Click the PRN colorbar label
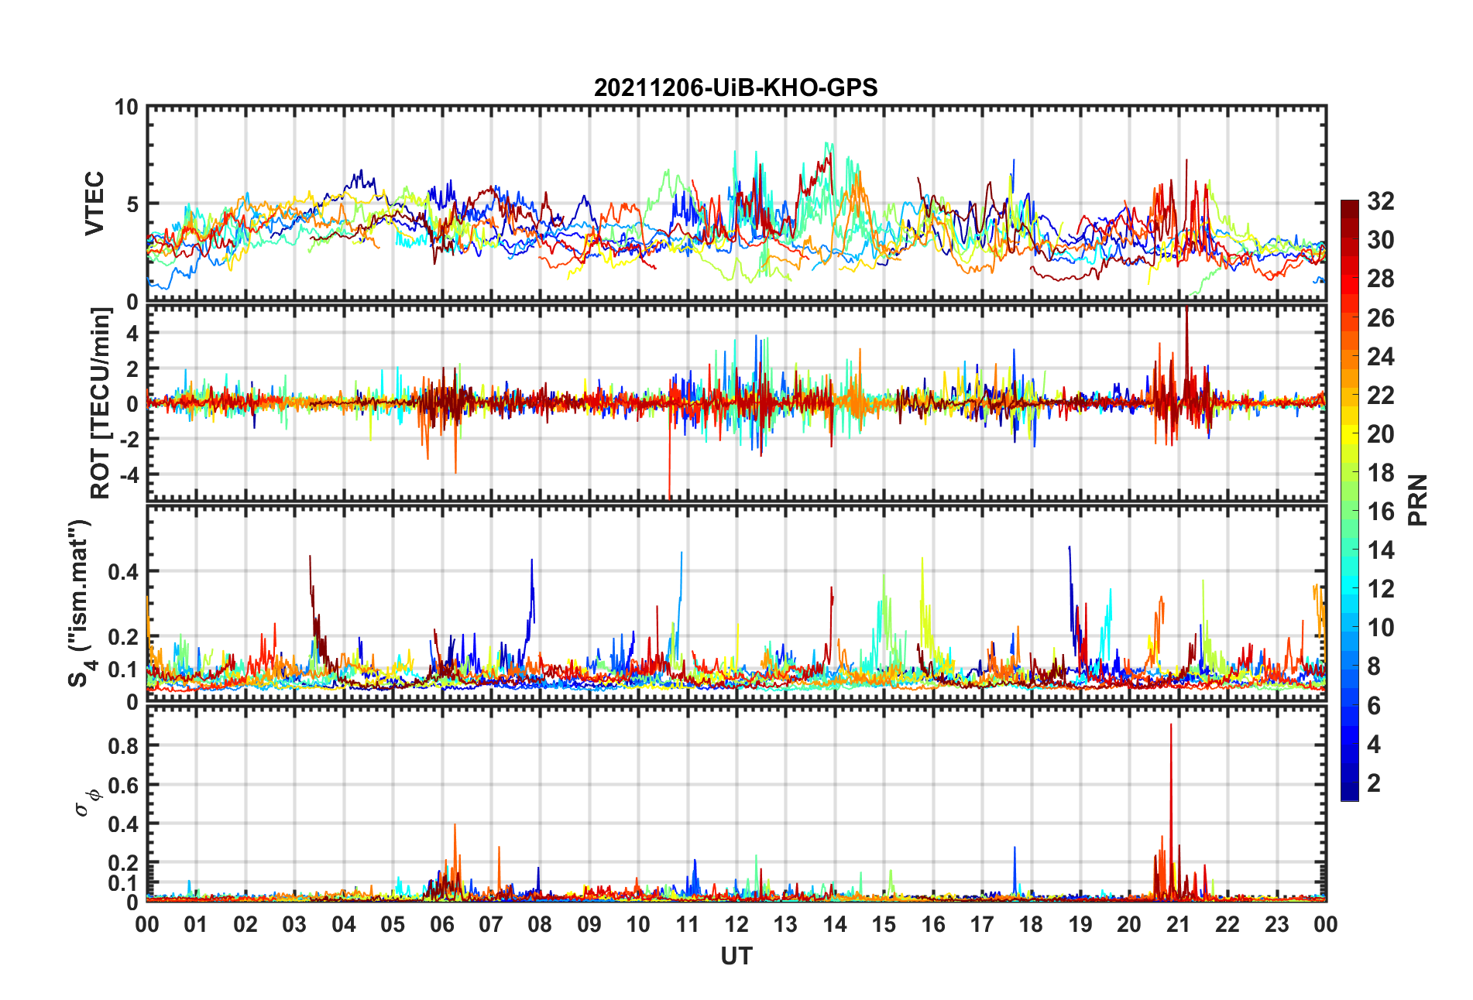Viewport: 1473px width, 1000px height. tap(1418, 500)
